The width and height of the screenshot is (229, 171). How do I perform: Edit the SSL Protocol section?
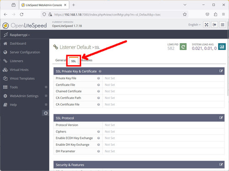[221, 118]
